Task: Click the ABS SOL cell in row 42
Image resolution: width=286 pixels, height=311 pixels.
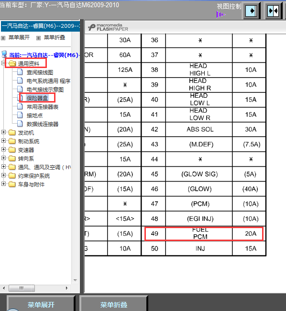Action: point(199,129)
